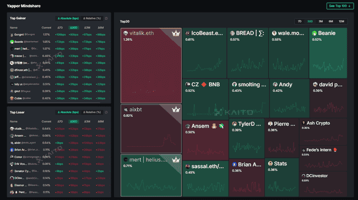Click the Ansem tile sparkline chart

click(x=205, y=151)
